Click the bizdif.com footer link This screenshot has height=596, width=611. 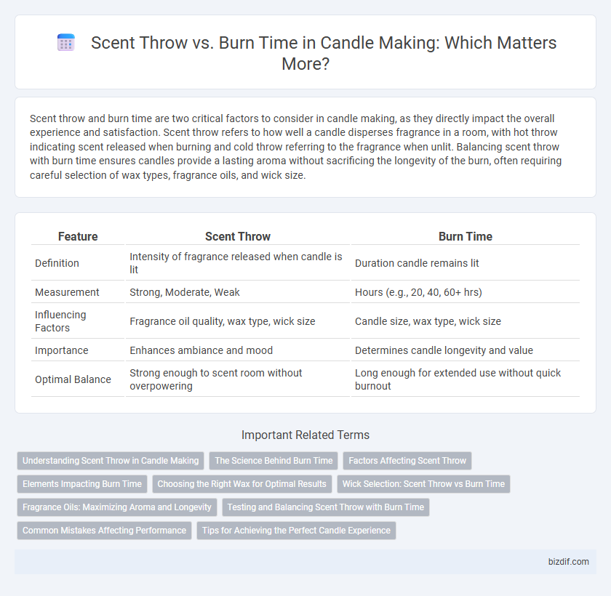569,561
